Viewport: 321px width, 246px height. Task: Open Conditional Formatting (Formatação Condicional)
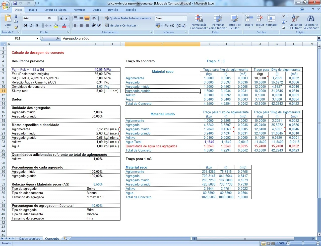pyautogui.click(x=199, y=22)
